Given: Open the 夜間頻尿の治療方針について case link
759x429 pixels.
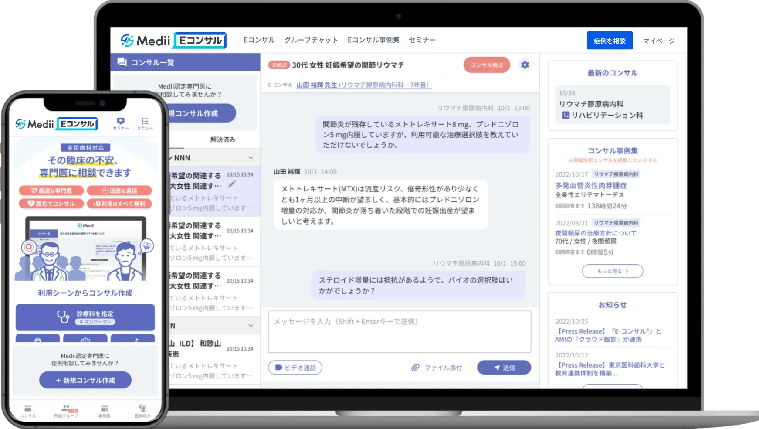Looking at the screenshot, I should [x=596, y=233].
